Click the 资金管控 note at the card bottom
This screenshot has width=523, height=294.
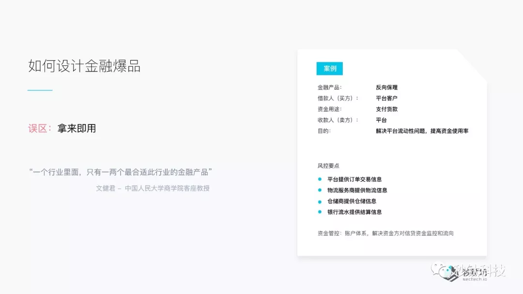tap(385, 233)
